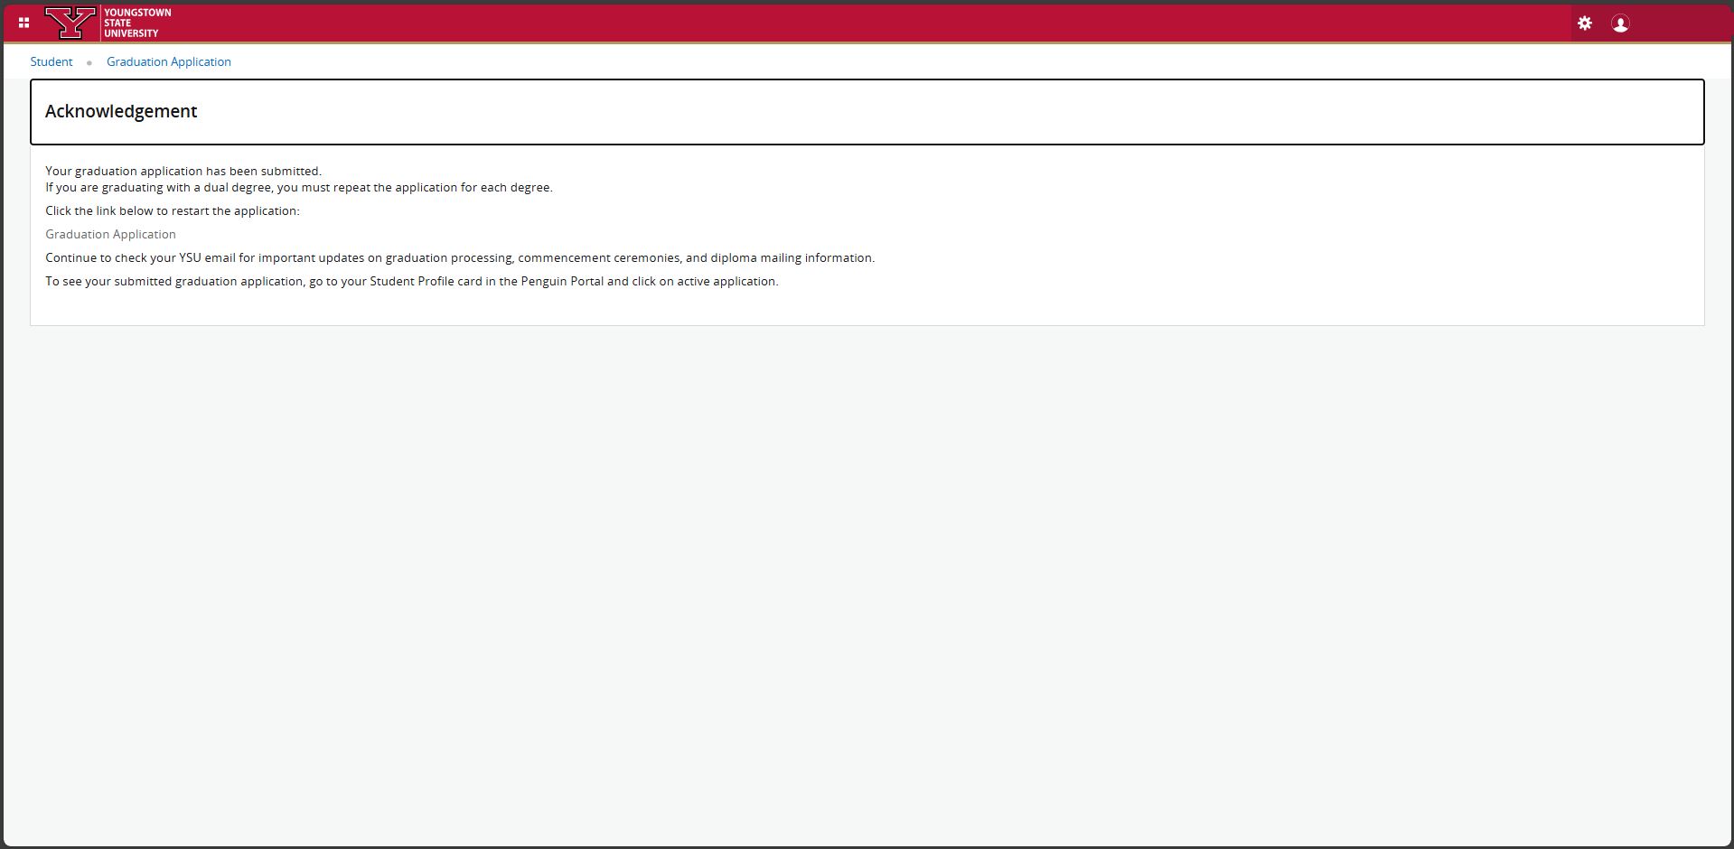This screenshot has width=1734, height=849.
Task: Select Graduation Application in the breadcrumb
Action: (169, 62)
